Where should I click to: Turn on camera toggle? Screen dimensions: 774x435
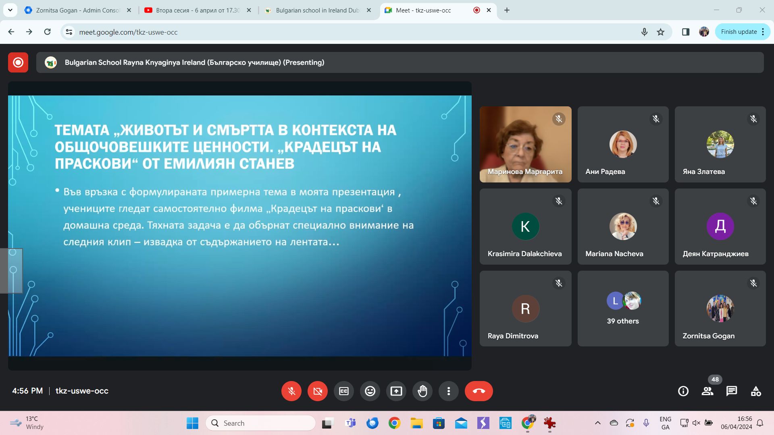click(317, 391)
